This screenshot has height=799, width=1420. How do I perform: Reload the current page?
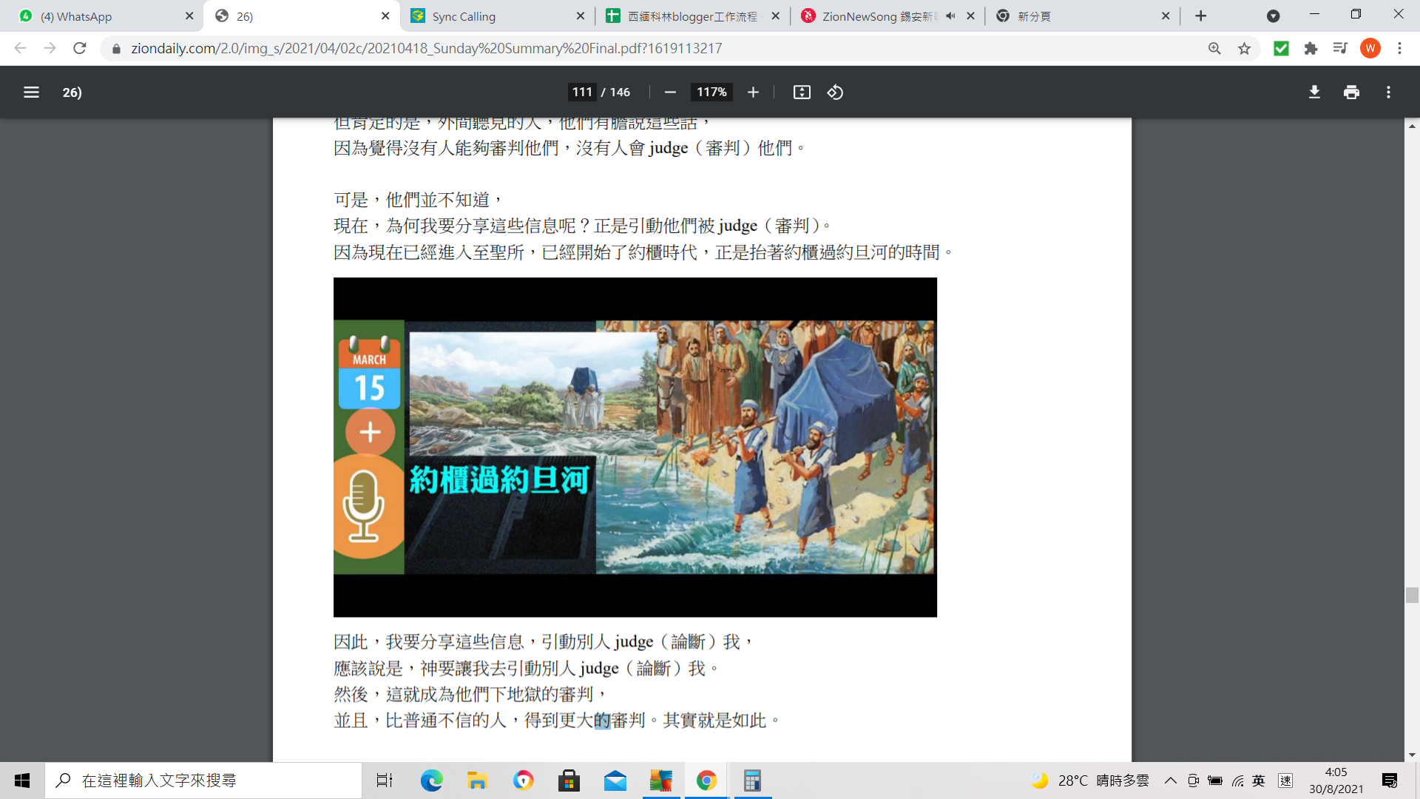tap(80, 48)
